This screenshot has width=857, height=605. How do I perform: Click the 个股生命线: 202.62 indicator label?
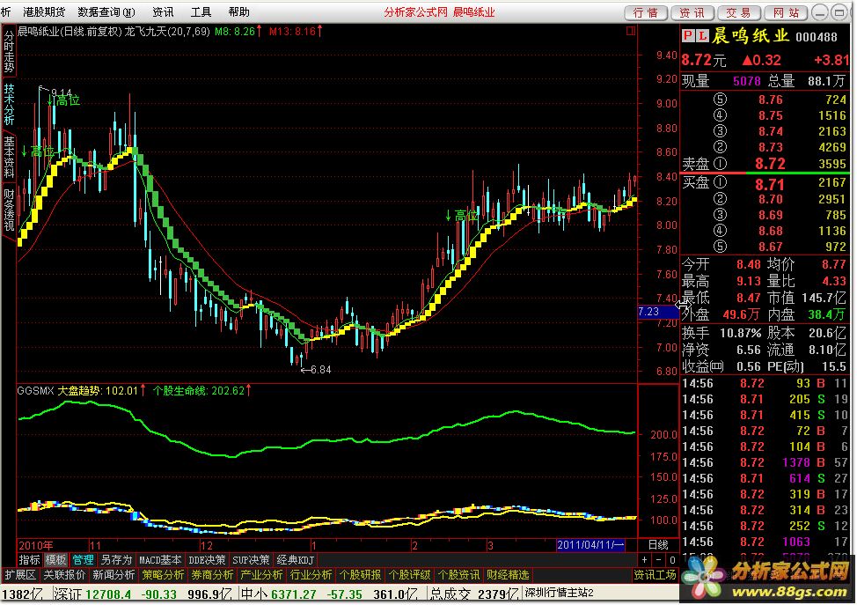pos(198,391)
